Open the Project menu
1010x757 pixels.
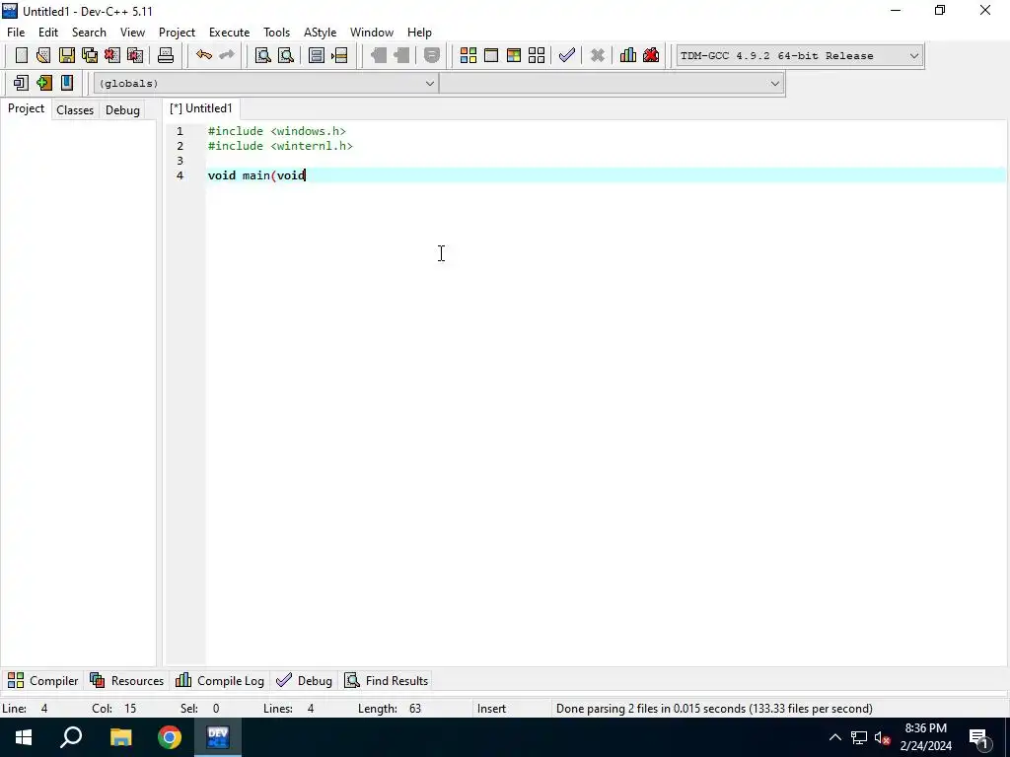(x=178, y=33)
